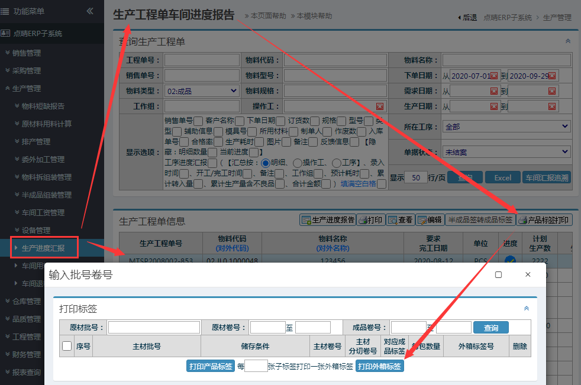Click 生产进度报告 toolbar button

[x=328, y=220]
